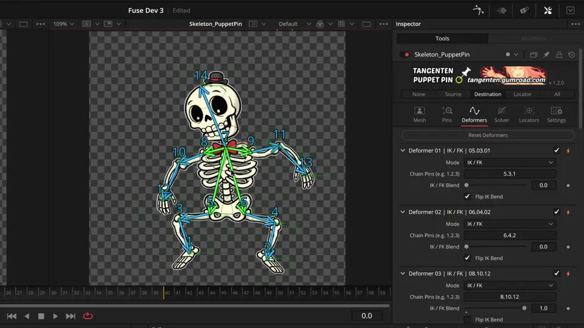Collapse the Deformer 03 section
The height and width of the screenshot is (328, 584).
[403, 273]
